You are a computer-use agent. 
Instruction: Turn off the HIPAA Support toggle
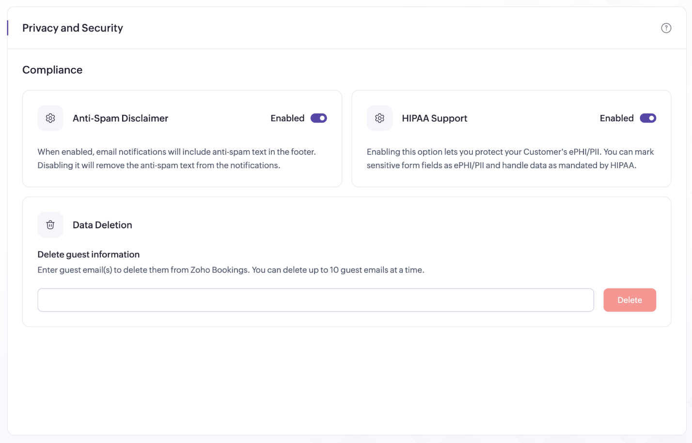648,118
